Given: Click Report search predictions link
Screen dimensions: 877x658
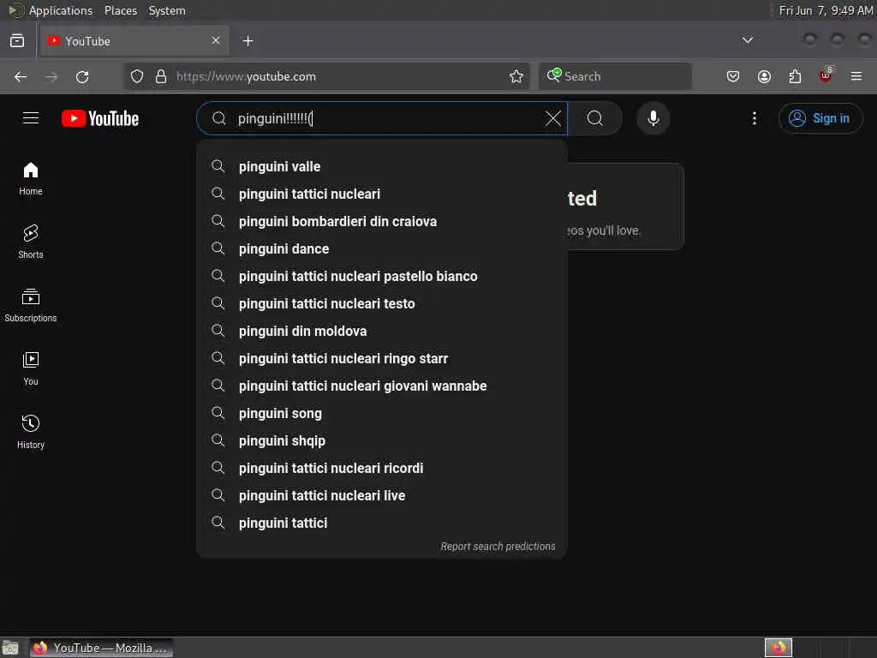Looking at the screenshot, I should tap(498, 547).
